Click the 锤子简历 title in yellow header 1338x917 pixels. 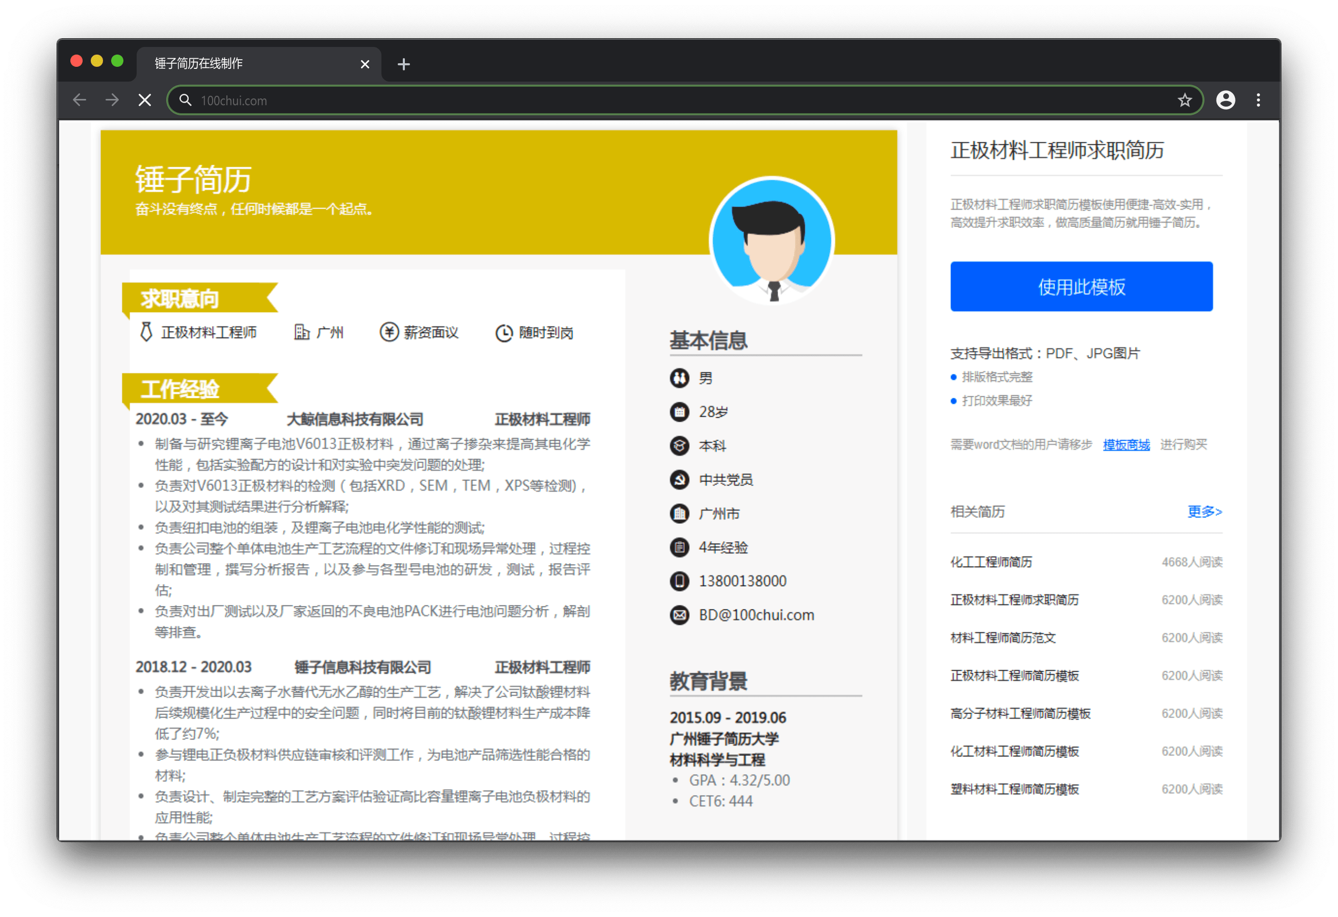(x=193, y=179)
